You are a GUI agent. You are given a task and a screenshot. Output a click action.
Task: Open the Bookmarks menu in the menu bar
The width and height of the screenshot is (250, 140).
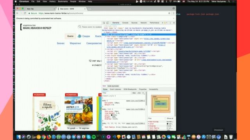(62, 2)
